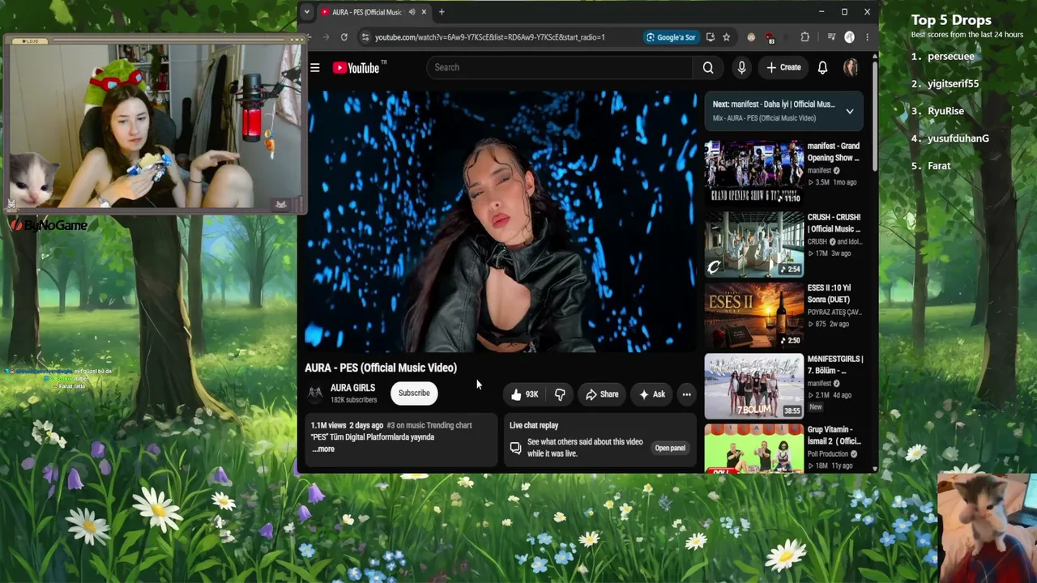Image resolution: width=1037 pixels, height=583 pixels.
Task: Click the forward navigation arrow
Action: 326,37
